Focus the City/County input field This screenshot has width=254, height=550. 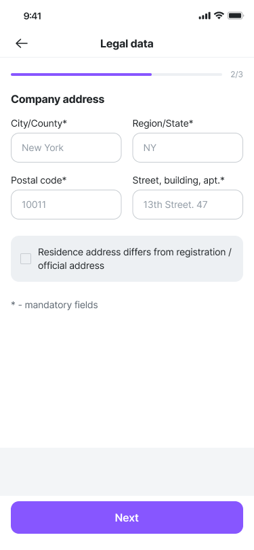click(x=66, y=148)
